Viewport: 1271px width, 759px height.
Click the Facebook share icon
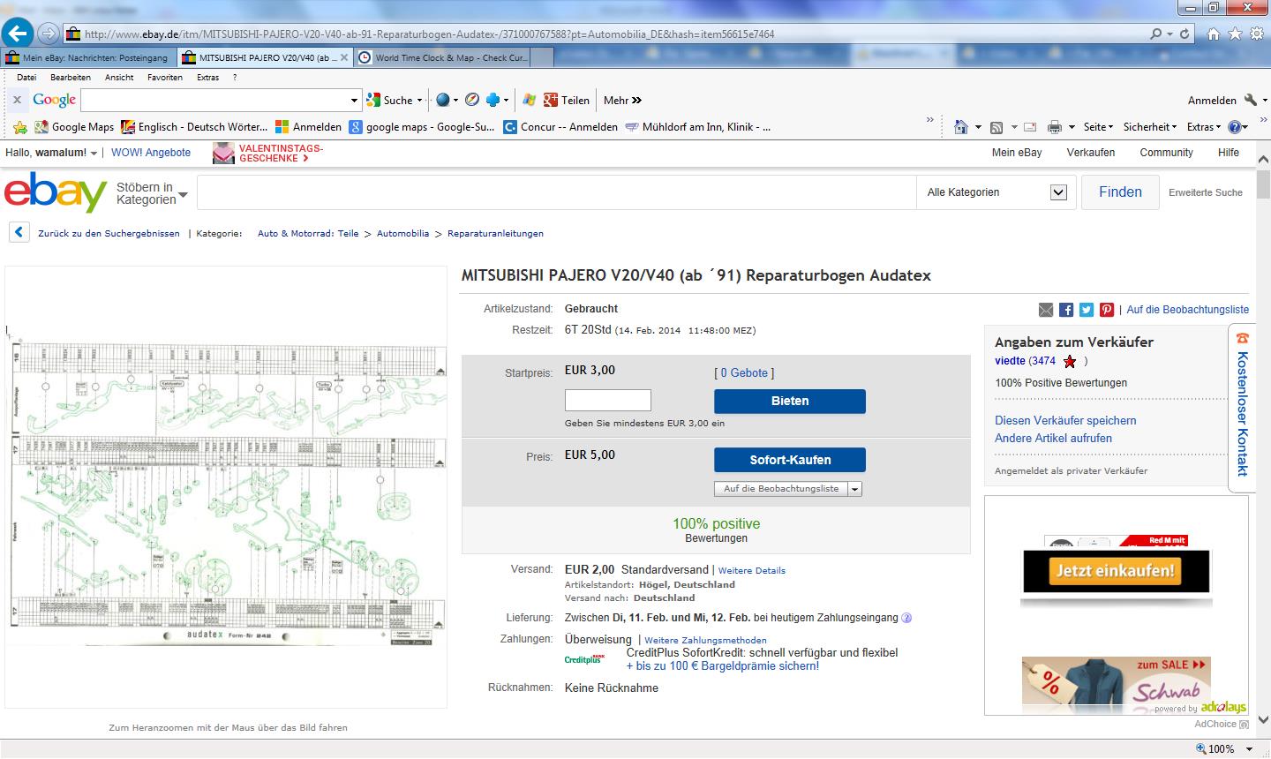pyautogui.click(x=1066, y=310)
